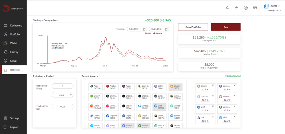This screenshot has width=285, height=134.
Task: Edit Monero's 12.5 % allocation field
Action: point(227,100)
